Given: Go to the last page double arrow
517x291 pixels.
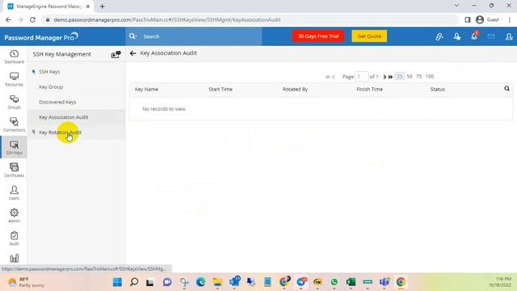Looking at the screenshot, I should (390, 77).
